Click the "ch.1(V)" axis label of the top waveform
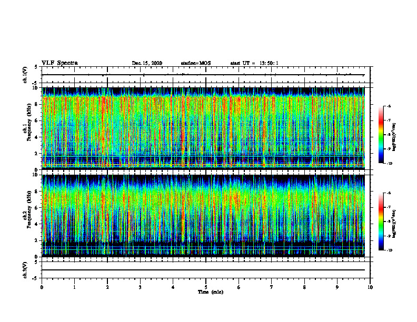417x322 pixels. click(25, 75)
